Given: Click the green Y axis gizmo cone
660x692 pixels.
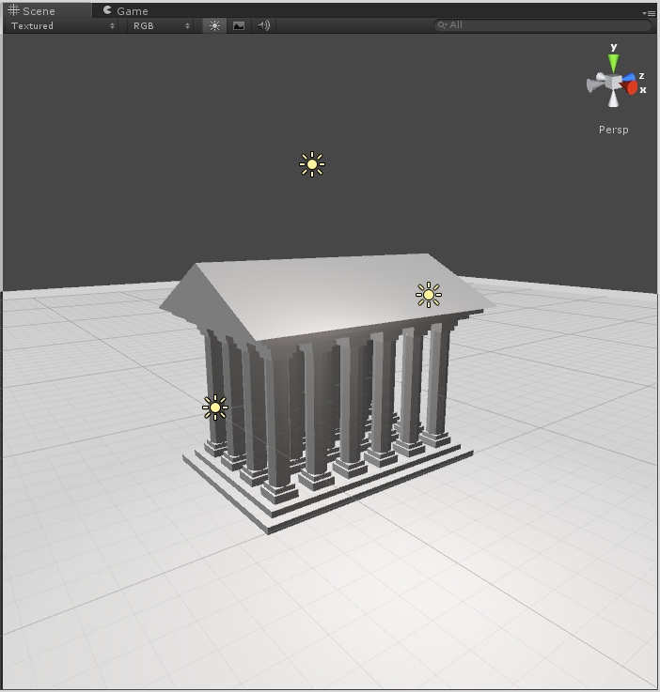Looking at the screenshot, I should [x=613, y=63].
